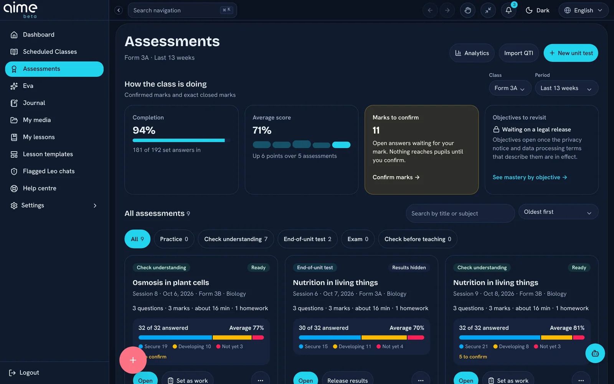Follow the Confirm marks link

pyautogui.click(x=396, y=177)
